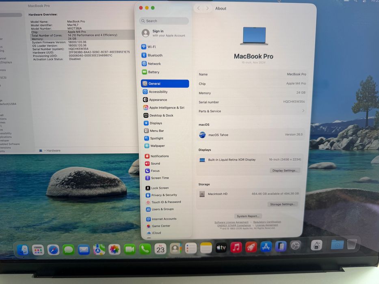The width and height of the screenshot is (379, 284).
Task: Select Network in the settings sidebar
Action: pos(165,64)
